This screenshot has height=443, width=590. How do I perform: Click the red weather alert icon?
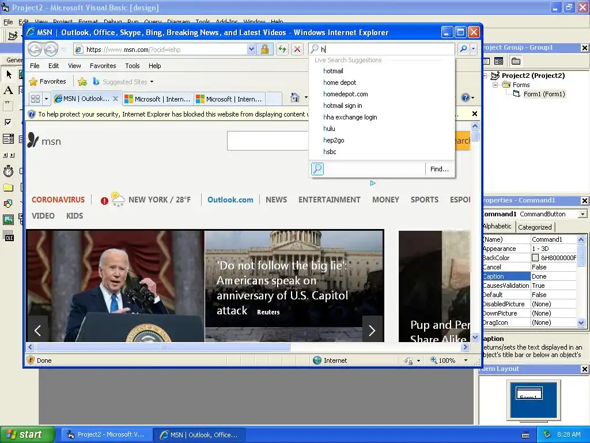(104, 201)
